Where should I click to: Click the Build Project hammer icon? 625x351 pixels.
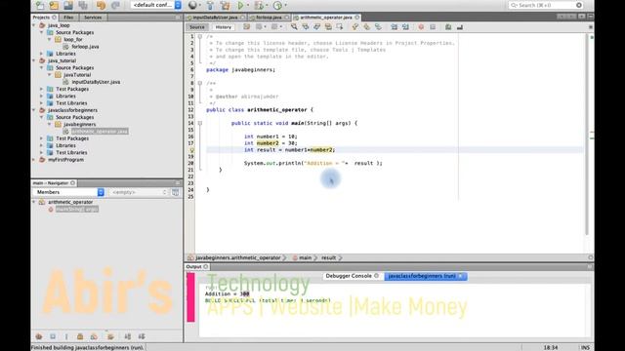pyautogui.click(x=210, y=5)
